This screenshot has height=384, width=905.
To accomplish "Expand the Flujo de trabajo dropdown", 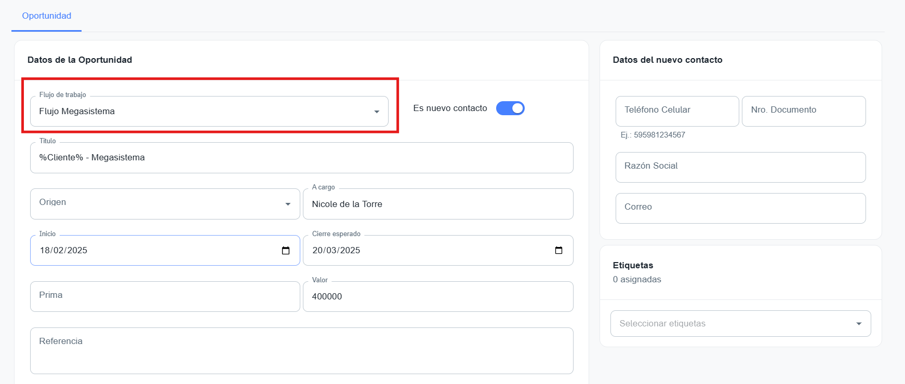I will pyautogui.click(x=377, y=112).
